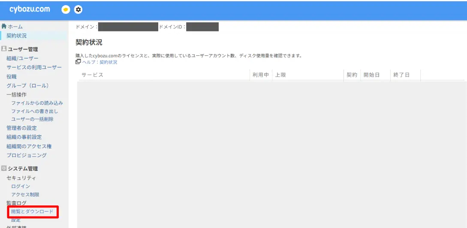Open グループ（ロール） page
Screen dimensions: 467x228
tap(27, 85)
